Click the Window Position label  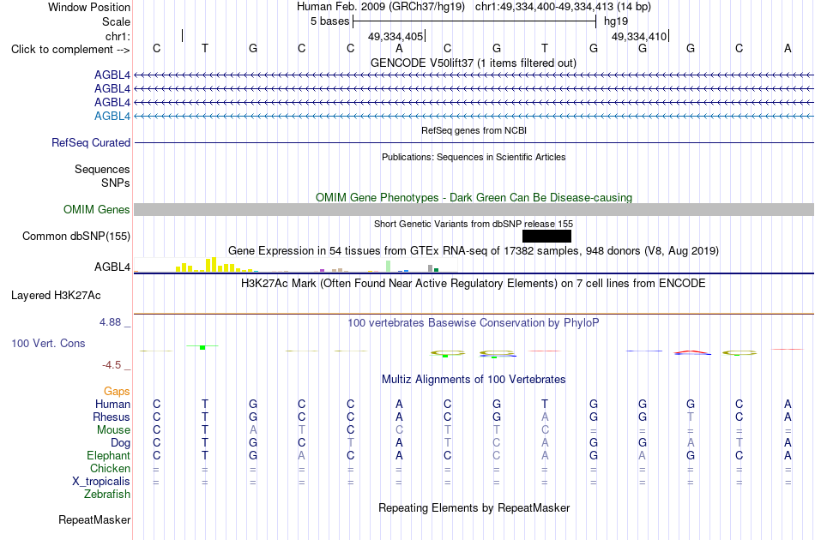(89, 7)
